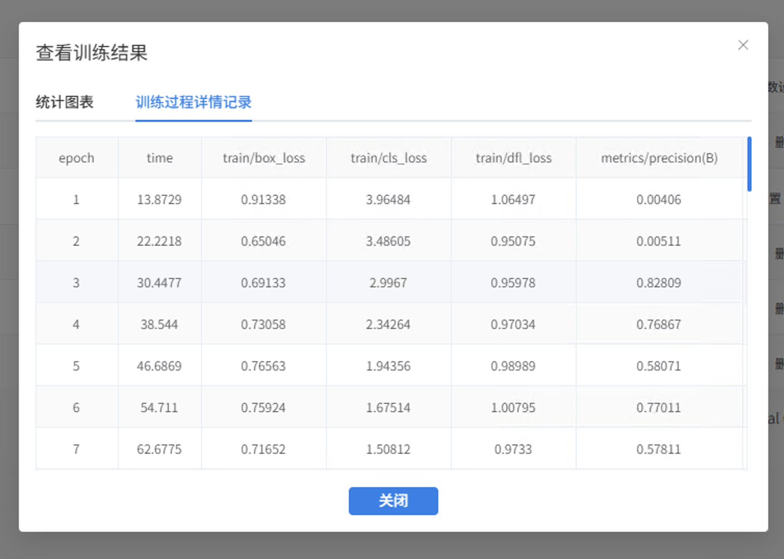The height and width of the screenshot is (559, 784).
Task: Close the dialog with the X icon
Action: (743, 45)
